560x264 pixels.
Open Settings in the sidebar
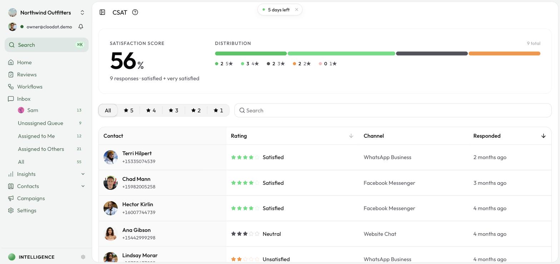pyautogui.click(x=26, y=210)
